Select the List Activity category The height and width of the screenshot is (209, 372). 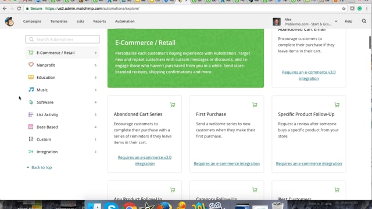pos(62,115)
